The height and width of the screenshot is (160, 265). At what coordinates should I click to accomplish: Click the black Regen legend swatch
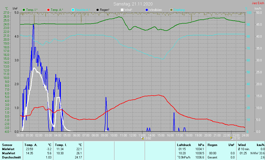click(x=97, y=10)
